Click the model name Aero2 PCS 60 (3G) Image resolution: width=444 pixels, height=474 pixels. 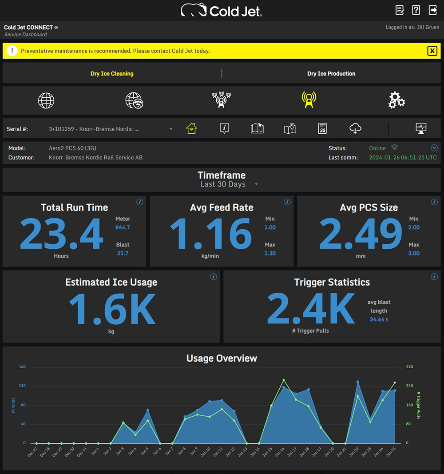(72, 148)
